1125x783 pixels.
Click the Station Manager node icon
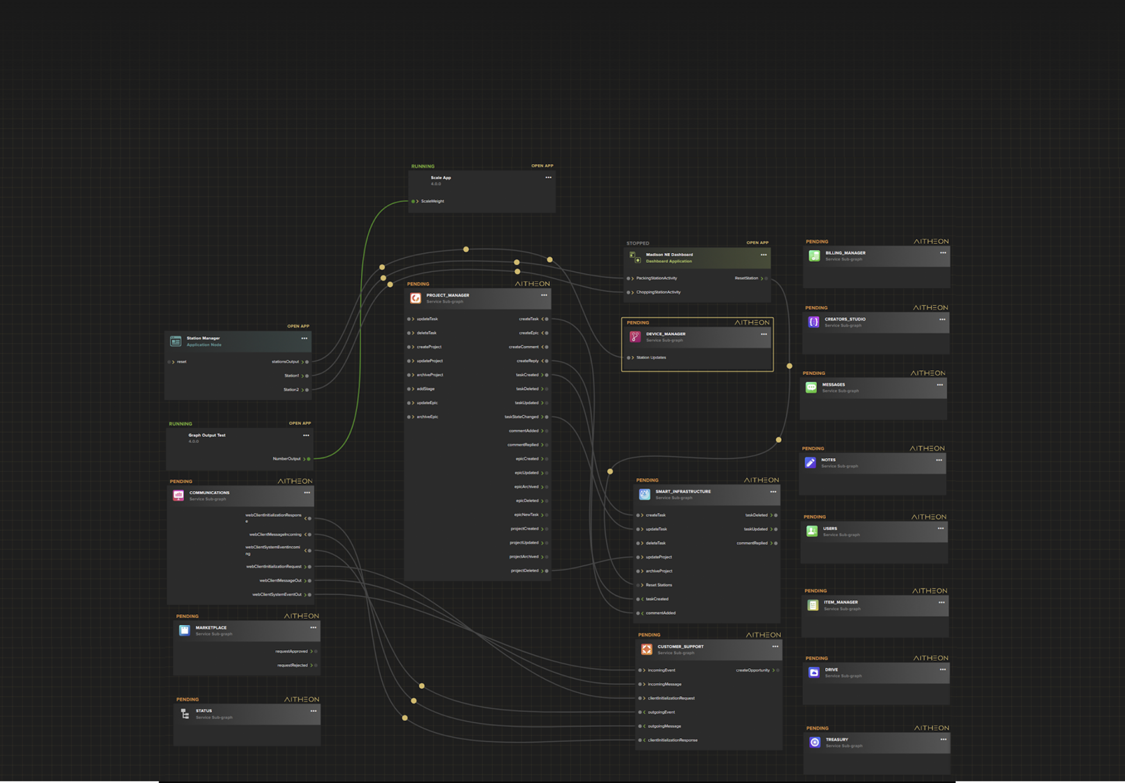pos(175,341)
